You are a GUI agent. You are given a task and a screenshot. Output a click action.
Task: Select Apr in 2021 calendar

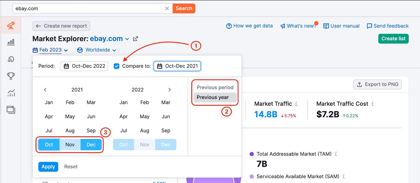click(49, 116)
